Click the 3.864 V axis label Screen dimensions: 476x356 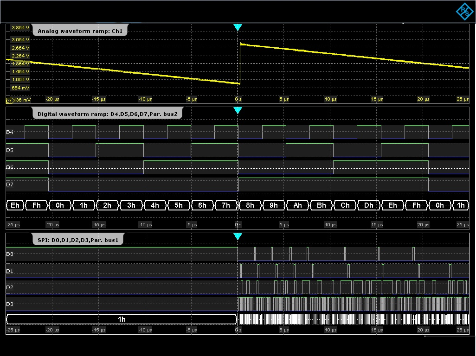tap(20, 28)
